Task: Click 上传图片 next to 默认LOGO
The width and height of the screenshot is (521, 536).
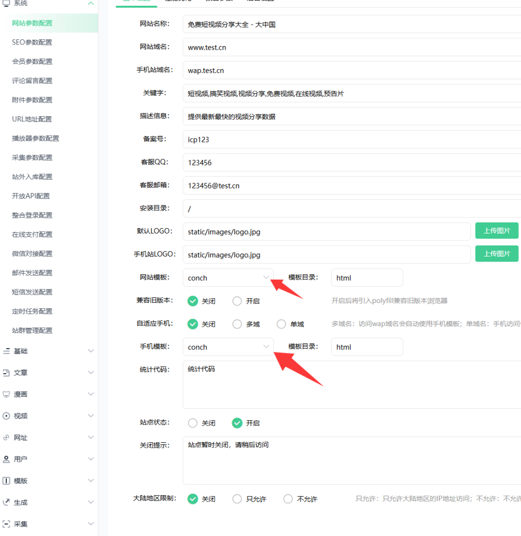Action: click(496, 230)
